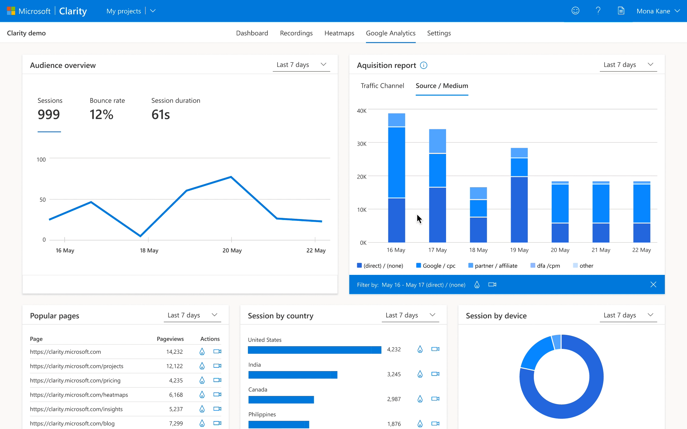View recordings for clarity.microsoft.com row

(x=217, y=351)
